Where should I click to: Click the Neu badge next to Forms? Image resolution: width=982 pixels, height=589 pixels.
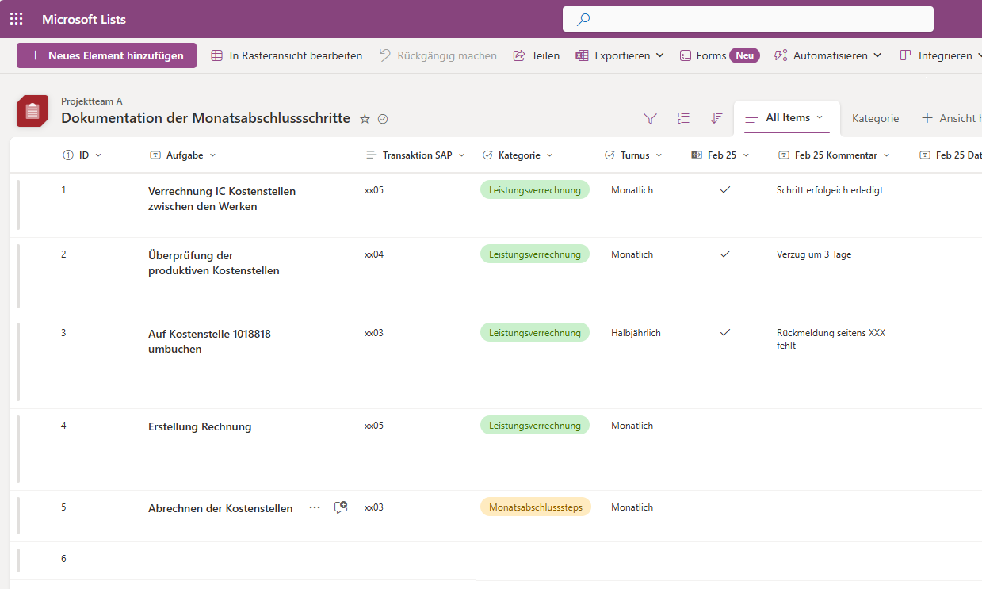click(x=744, y=55)
